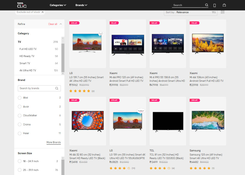Click star rating of TCL 32G300
Image resolution: width=245 pixels, height=175 pixels.
[160, 168]
